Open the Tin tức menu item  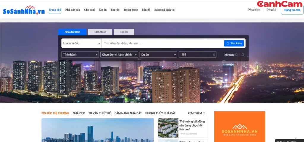tap(115, 10)
